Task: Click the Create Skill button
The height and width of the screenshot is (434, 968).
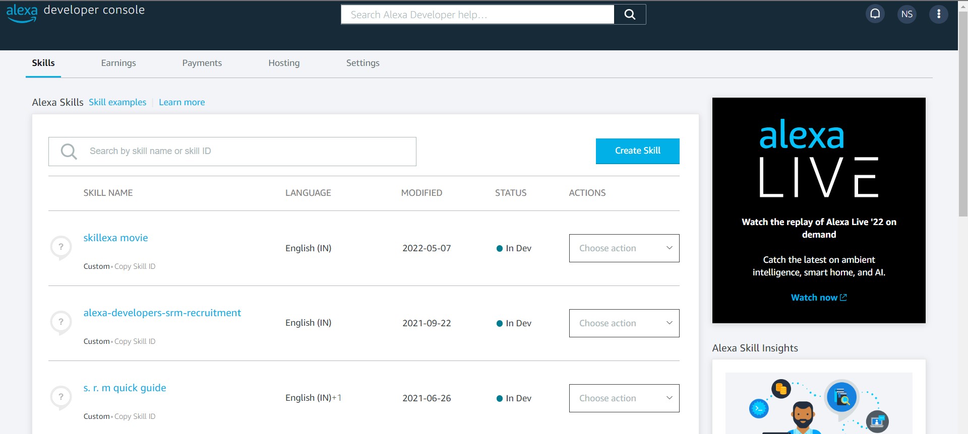Action: point(638,151)
